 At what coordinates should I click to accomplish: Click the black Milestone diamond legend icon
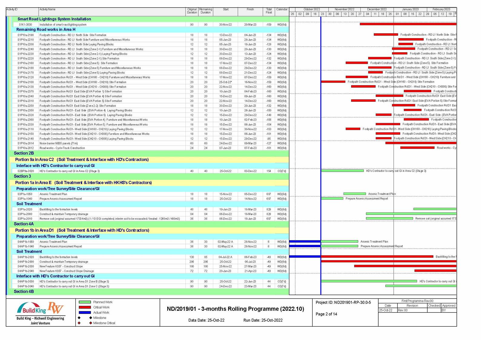[79, 318]
